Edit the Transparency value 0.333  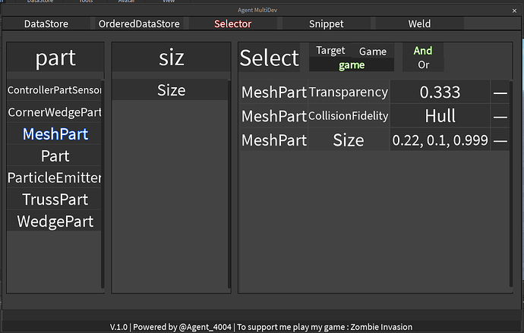click(x=440, y=93)
